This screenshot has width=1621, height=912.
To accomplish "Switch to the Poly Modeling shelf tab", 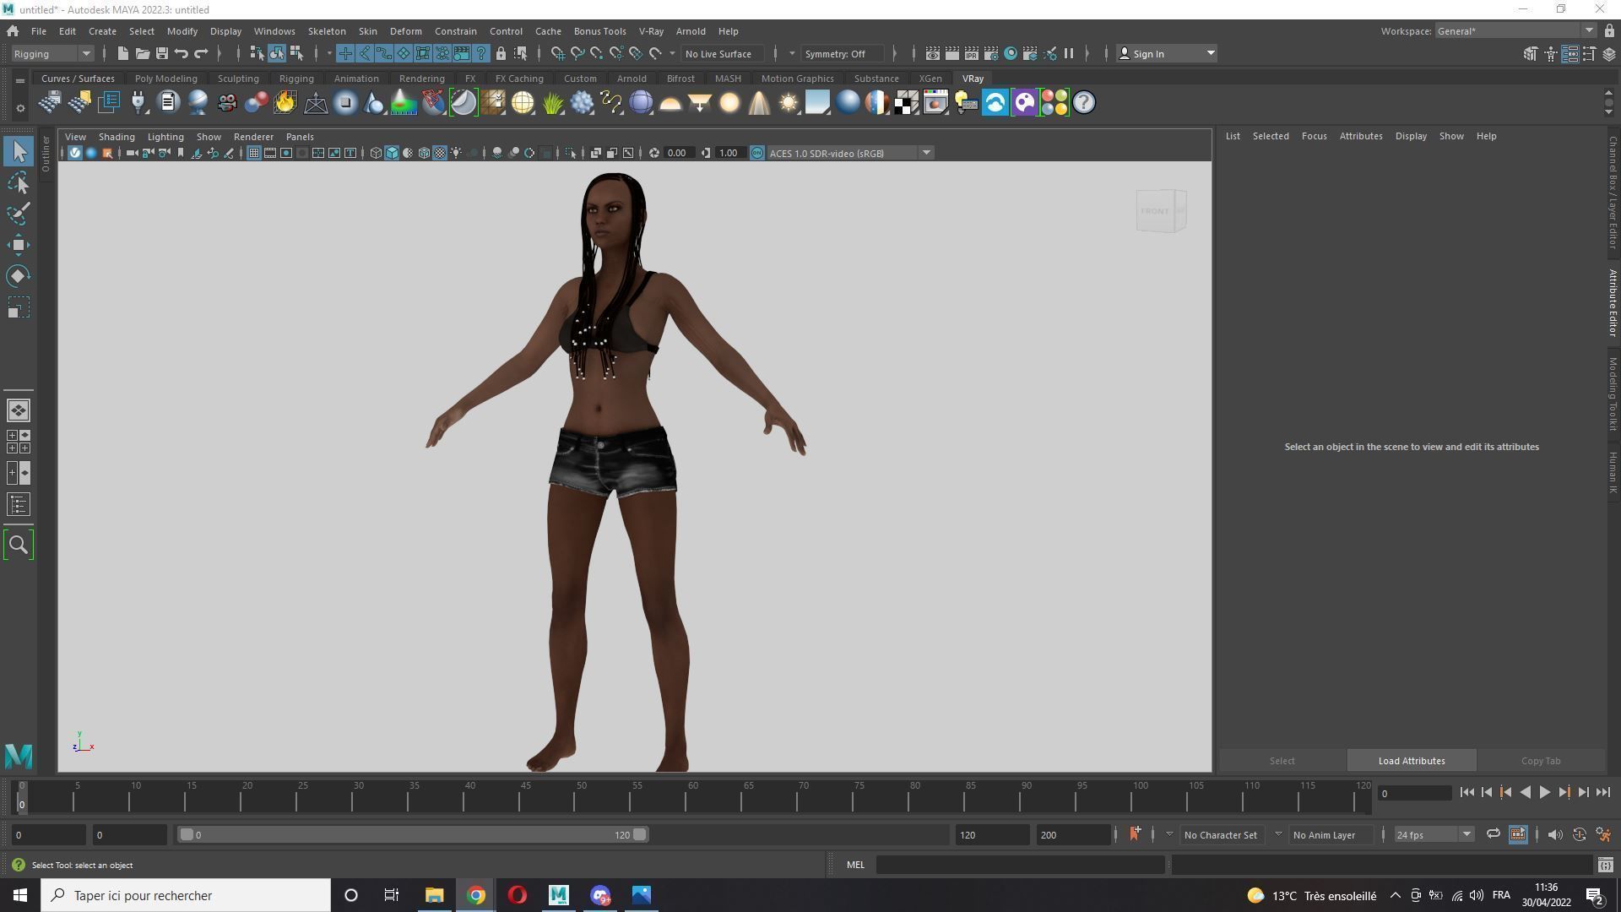I will pos(165,79).
